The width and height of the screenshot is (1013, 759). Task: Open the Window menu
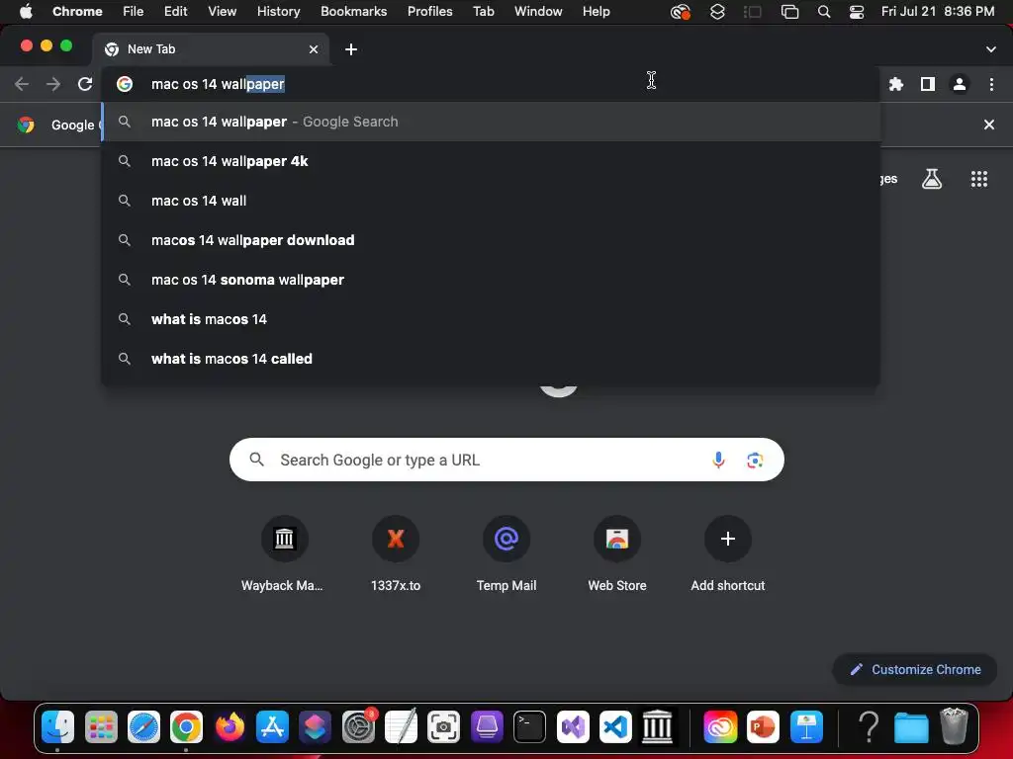click(538, 11)
